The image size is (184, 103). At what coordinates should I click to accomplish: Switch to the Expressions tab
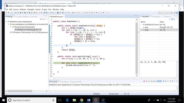(x=167, y=17)
